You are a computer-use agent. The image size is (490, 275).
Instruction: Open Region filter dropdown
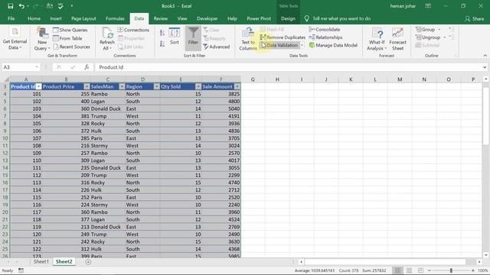click(x=156, y=86)
